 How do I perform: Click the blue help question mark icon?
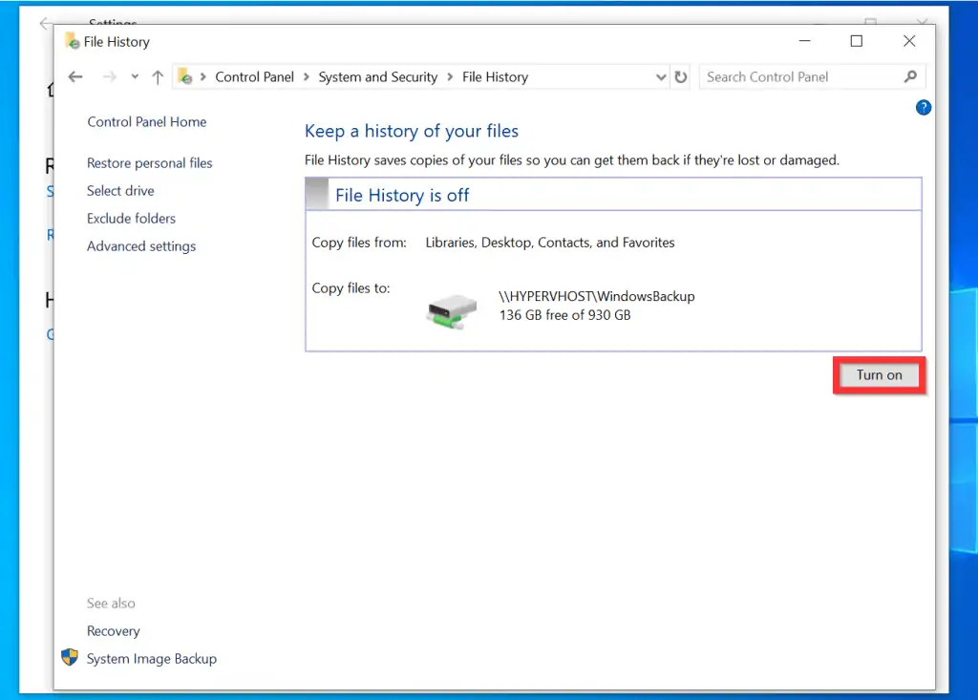coord(923,108)
